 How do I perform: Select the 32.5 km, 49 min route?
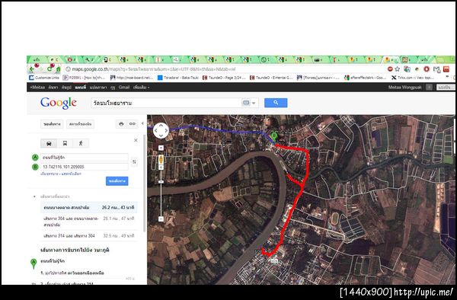click(x=89, y=235)
